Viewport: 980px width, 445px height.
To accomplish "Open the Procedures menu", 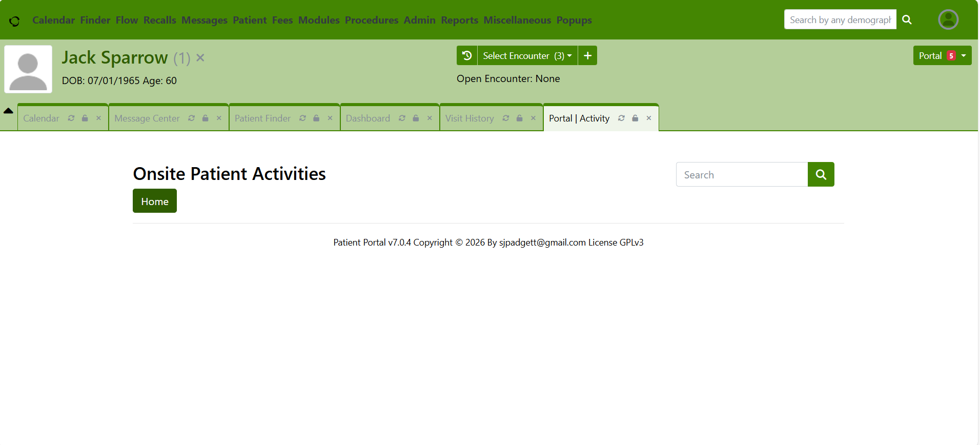I will (371, 20).
